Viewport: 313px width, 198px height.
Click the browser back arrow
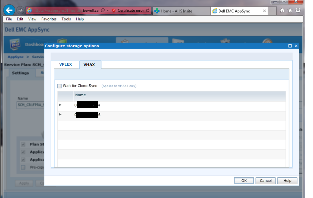(9, 10)
